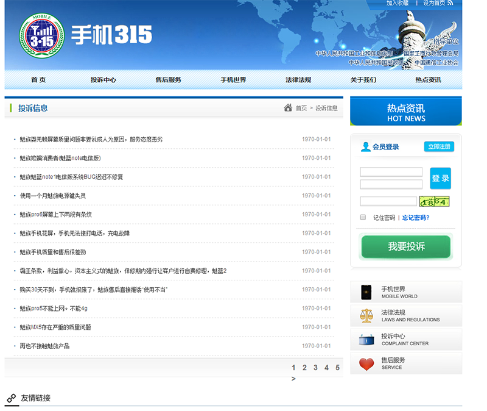Click the 法律法规 LAWS AND REGULATIONS sidebar link
This screenshot has height=411, width=487.
[406, 316]
